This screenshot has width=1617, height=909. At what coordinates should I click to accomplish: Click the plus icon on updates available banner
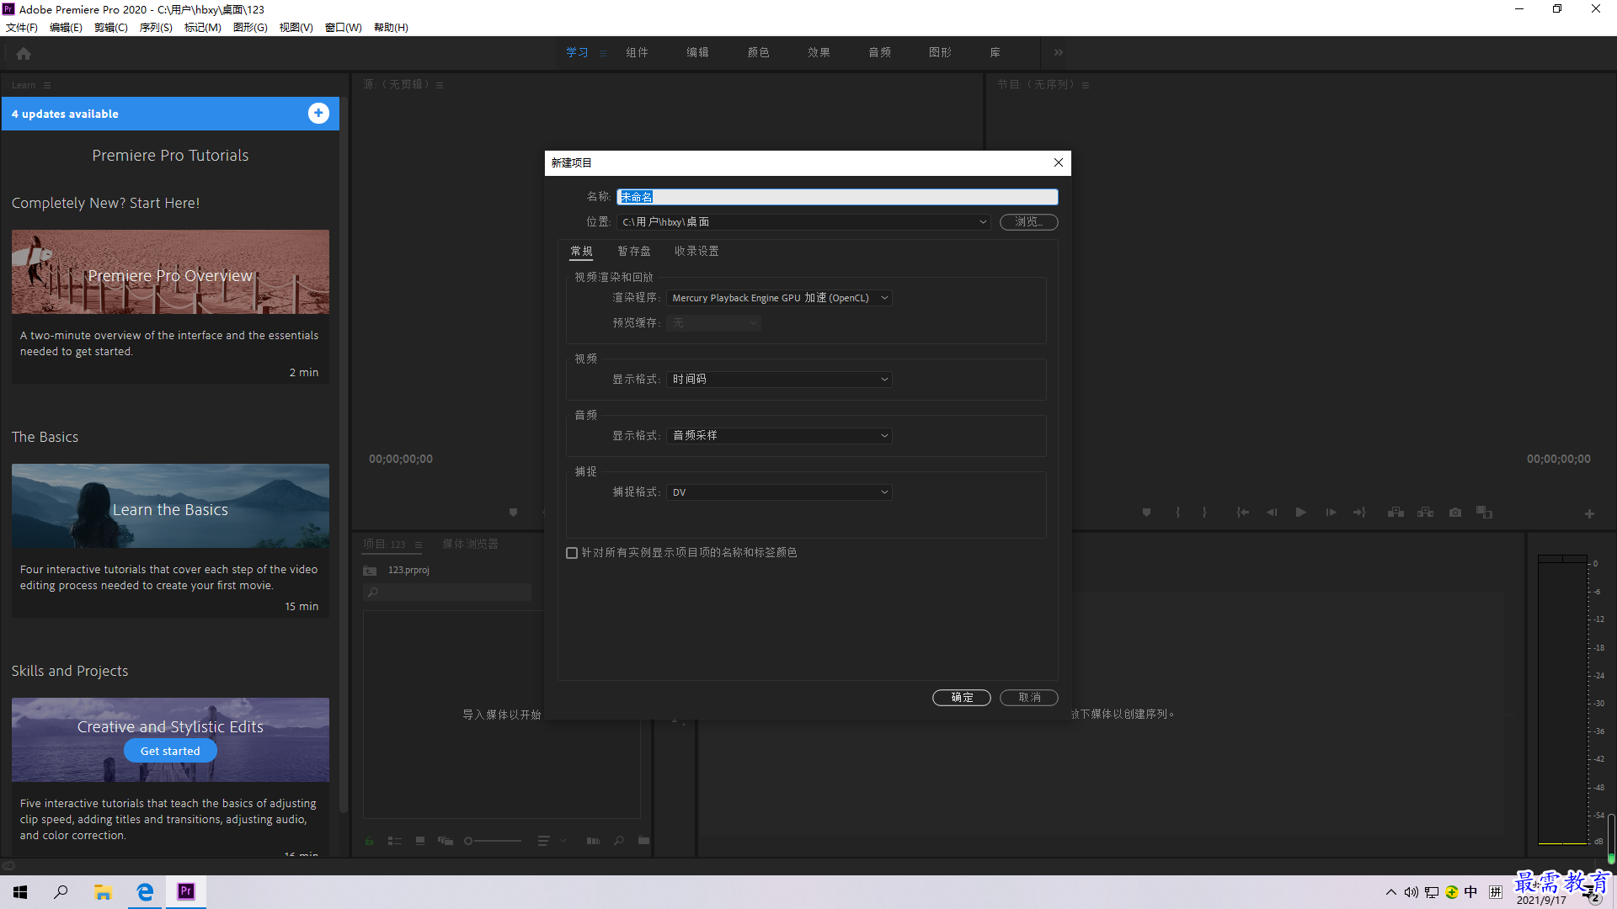click(318, 113)
